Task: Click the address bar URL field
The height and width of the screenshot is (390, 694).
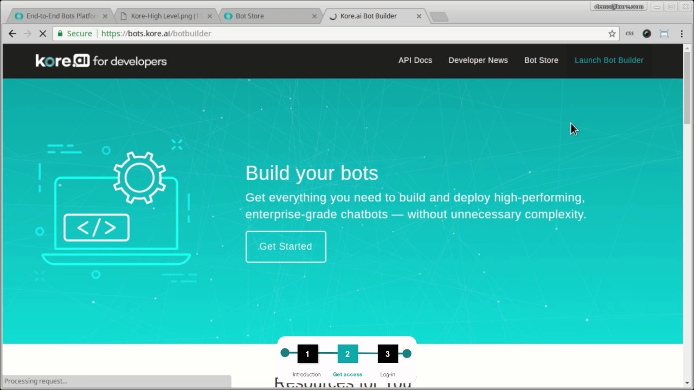Action: pyautogui.click(x=336, y=34)
